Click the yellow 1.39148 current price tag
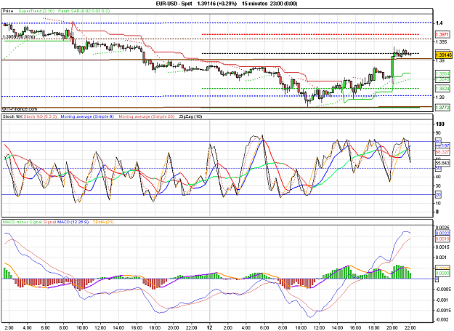 click(444, 55)
